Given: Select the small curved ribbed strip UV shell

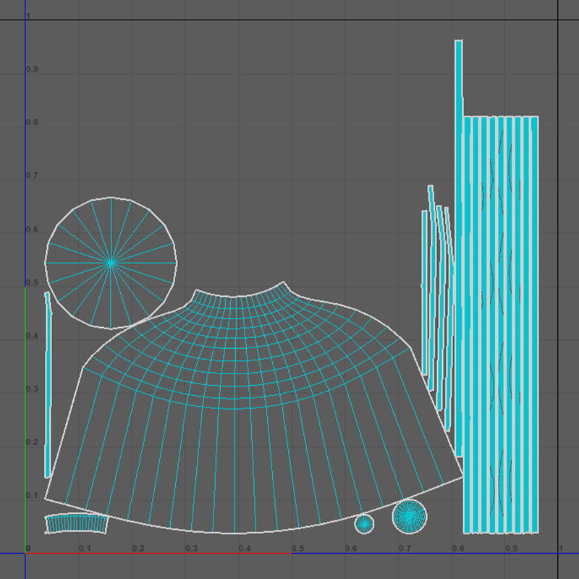Looking at the screenshot, I should (x=77, y=524).
